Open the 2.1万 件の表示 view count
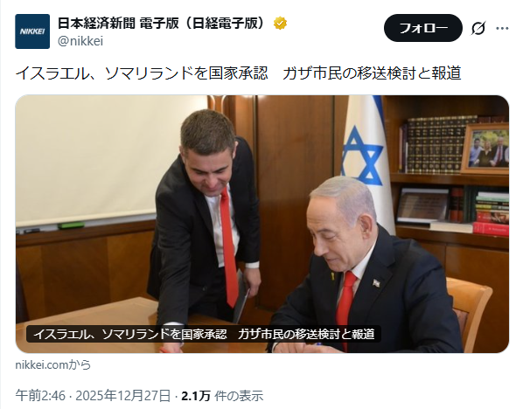 (x=222, y=396)
